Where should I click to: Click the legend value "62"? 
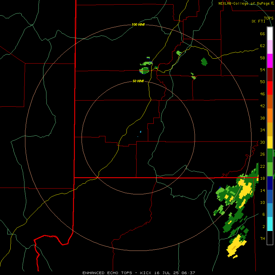pyautogui.click(x=262, y=46)
